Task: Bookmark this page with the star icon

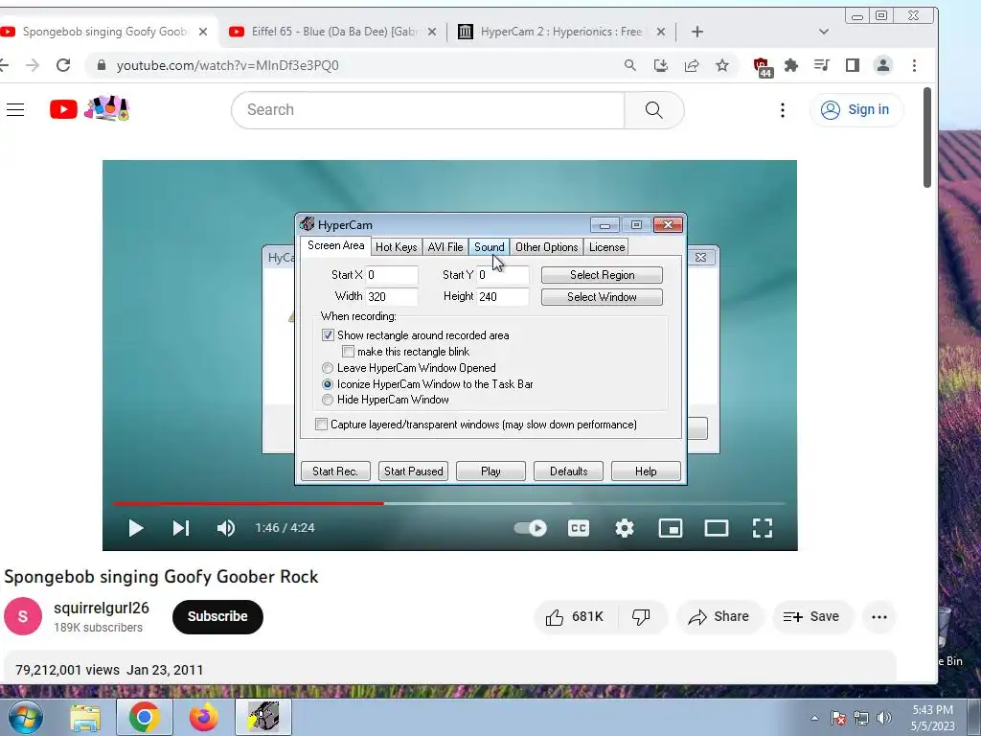Action: [722, 65]
